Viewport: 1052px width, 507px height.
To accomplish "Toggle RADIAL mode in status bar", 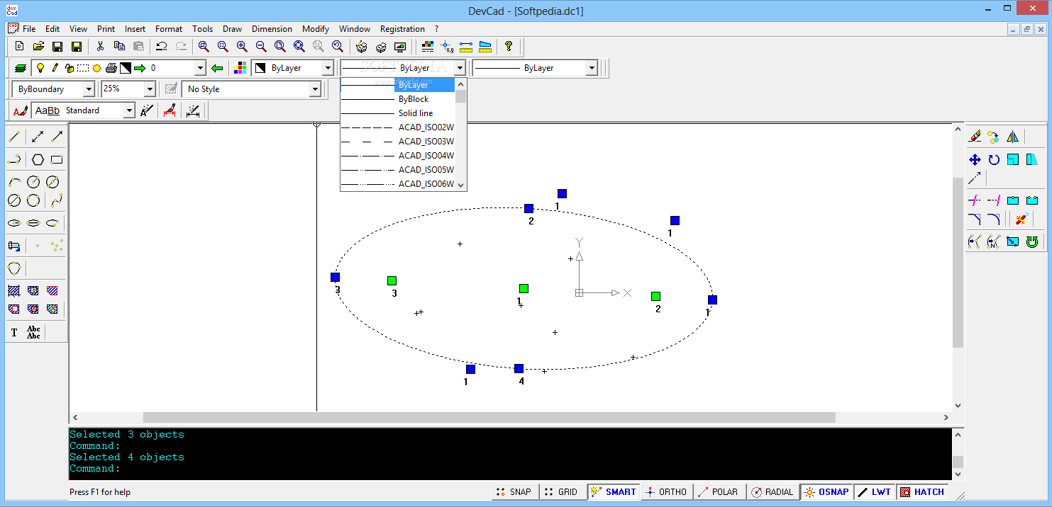I will 773,492.
